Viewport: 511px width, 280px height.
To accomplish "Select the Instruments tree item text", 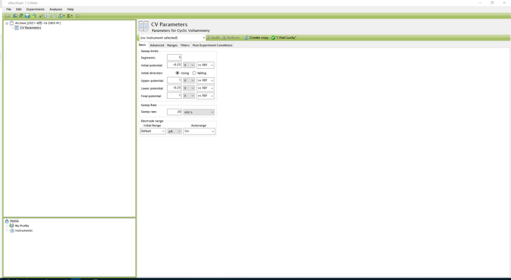I will point(23,230).
